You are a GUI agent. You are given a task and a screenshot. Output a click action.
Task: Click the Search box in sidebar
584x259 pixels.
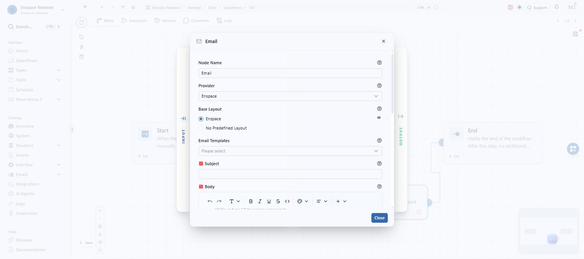pyautogui.click(x=35, y=27)
